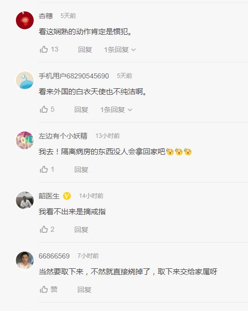The height and width of the screenshot is (311, 248).
Task: Open the avatar of user 66866569
Action: tap(25, 260)
